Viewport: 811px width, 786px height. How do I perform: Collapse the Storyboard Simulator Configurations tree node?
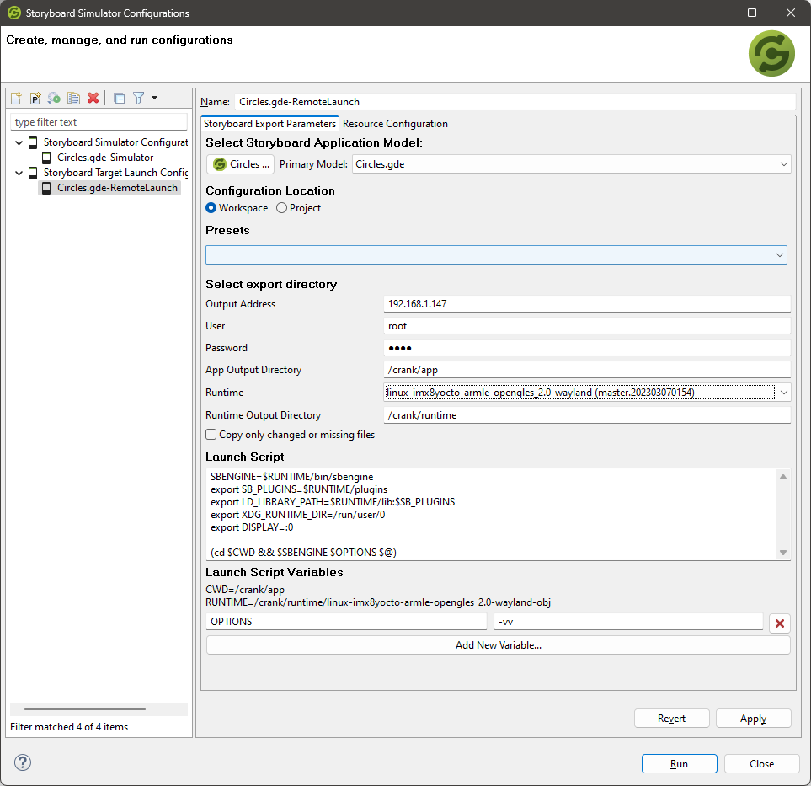coord(19,142)
